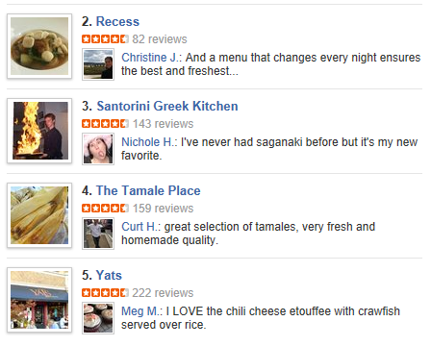Image resolution: width=431 pixels, height=346 pixels.
Task: Click the star rating for Yats
Action: pyautogui.click(x=105, y=293)
